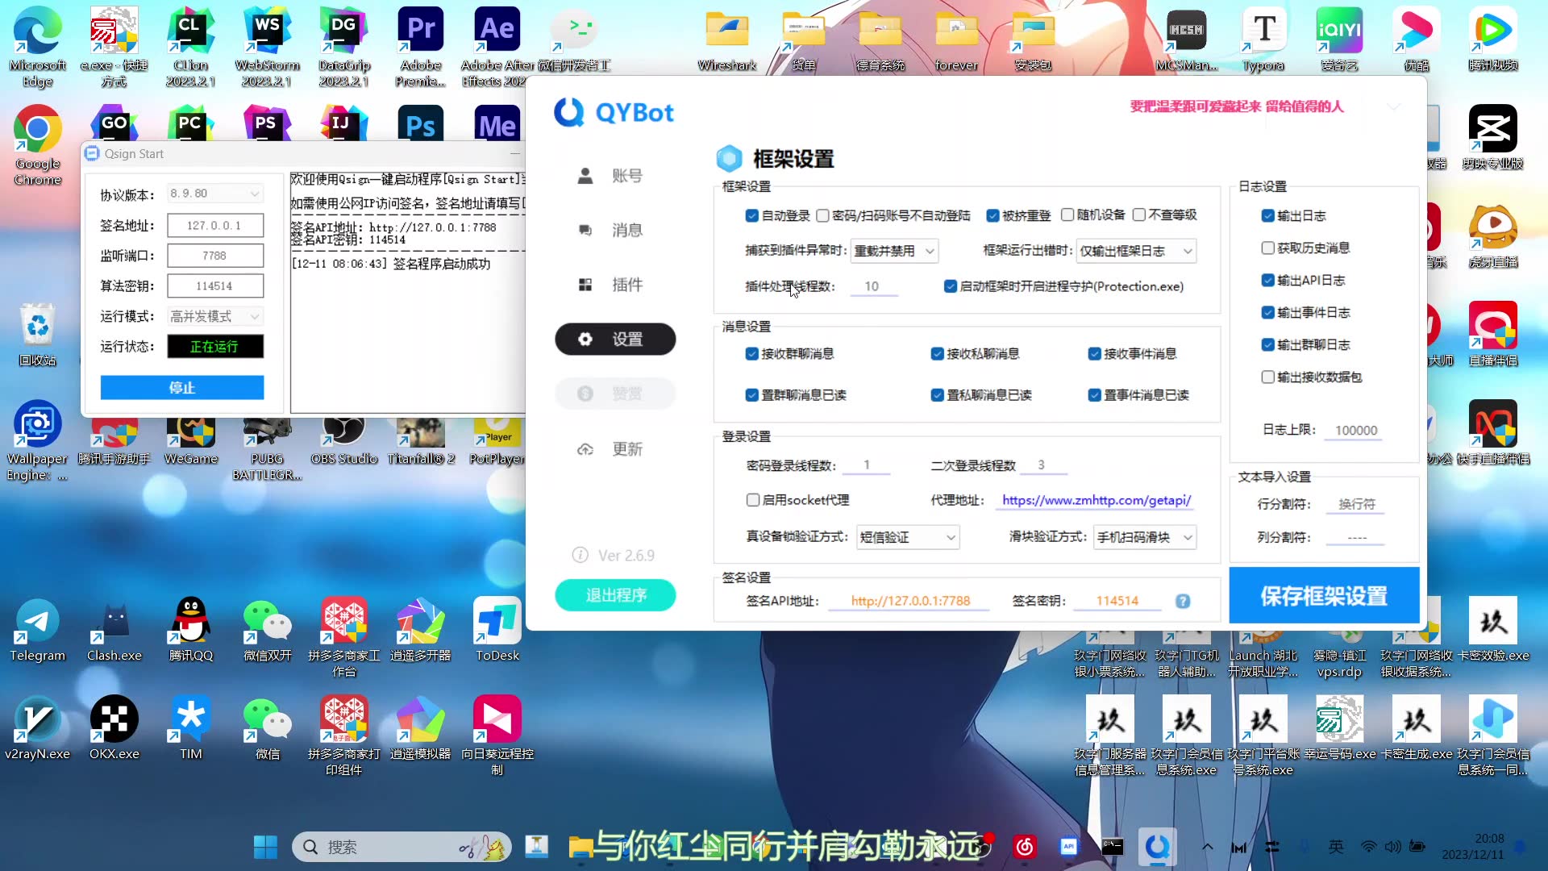Image resolution: width=1548 pixels, height=871 pixels.
Task: Open QYBot window top-right chevron menu
Action: pyautogui.click(x=1394, y=106)
